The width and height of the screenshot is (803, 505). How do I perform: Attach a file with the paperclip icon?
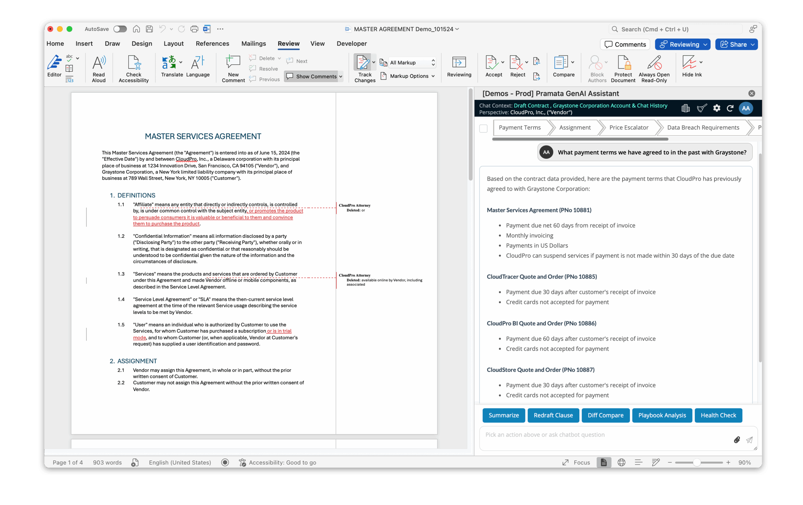click(737, 440)
